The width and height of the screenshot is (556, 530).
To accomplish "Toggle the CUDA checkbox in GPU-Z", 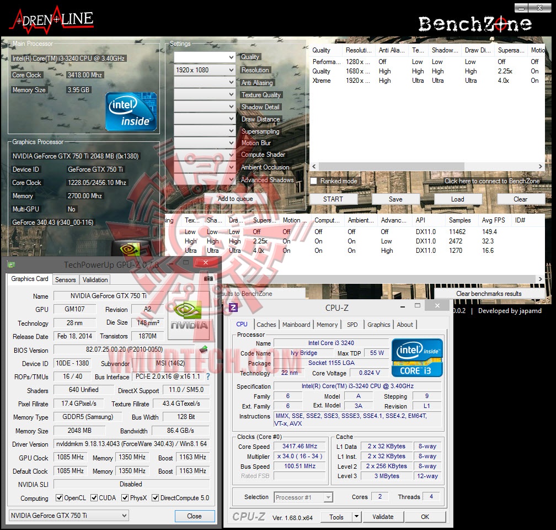I will [x=94, y=497].
